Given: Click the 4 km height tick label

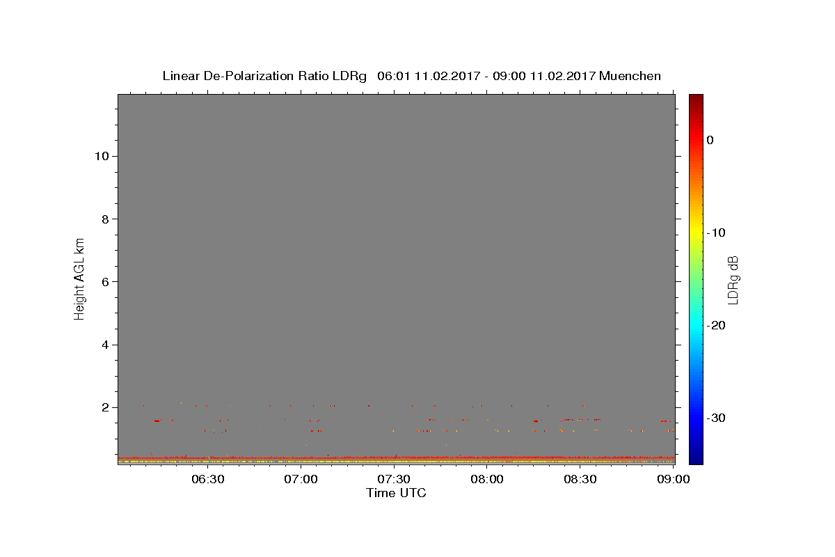Looking at the screenshot, I should point(104,345).
